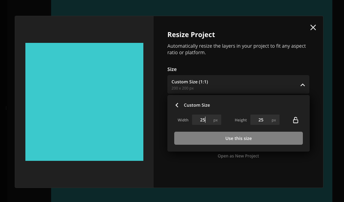Collapse the Size dropdown chevron
The image size is (344, 202).
pos(303,85)
